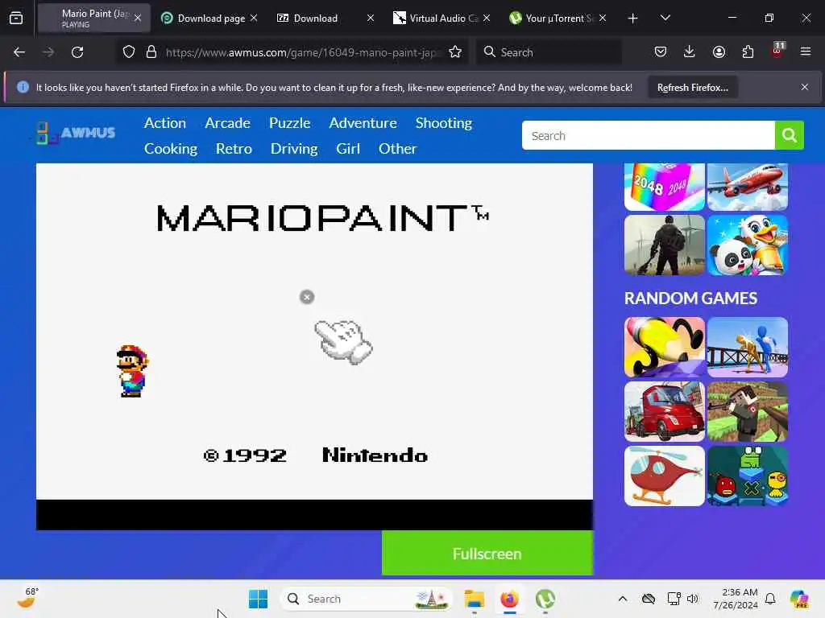This screenshot has width=825, height=618.
Task: Click Refresh Firefox button
Action: pos(692,87)
